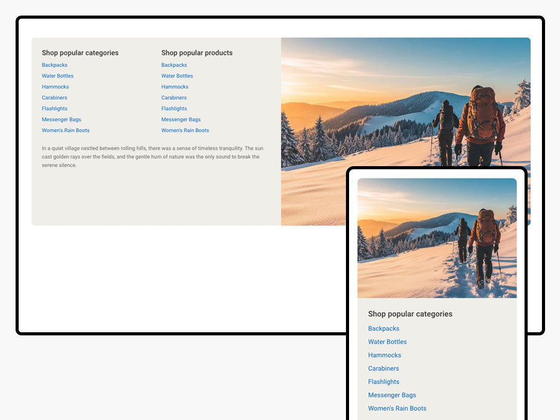Click Messenger Bags in desktop categories column
560x420 pixels.
pos(62,119)
